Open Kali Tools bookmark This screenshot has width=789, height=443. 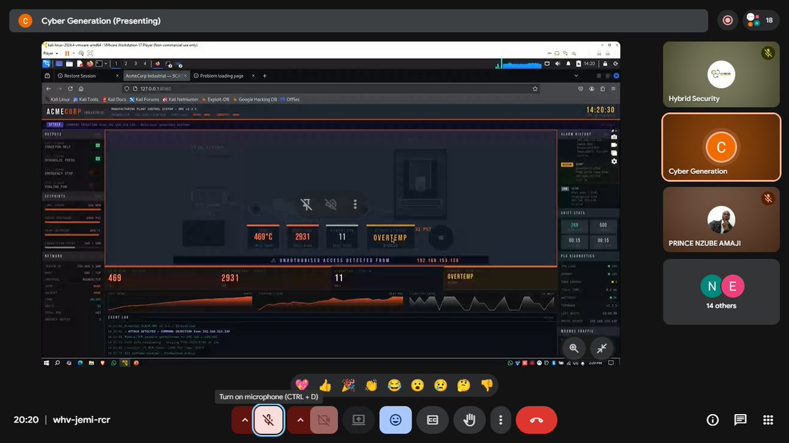[86, 99]
